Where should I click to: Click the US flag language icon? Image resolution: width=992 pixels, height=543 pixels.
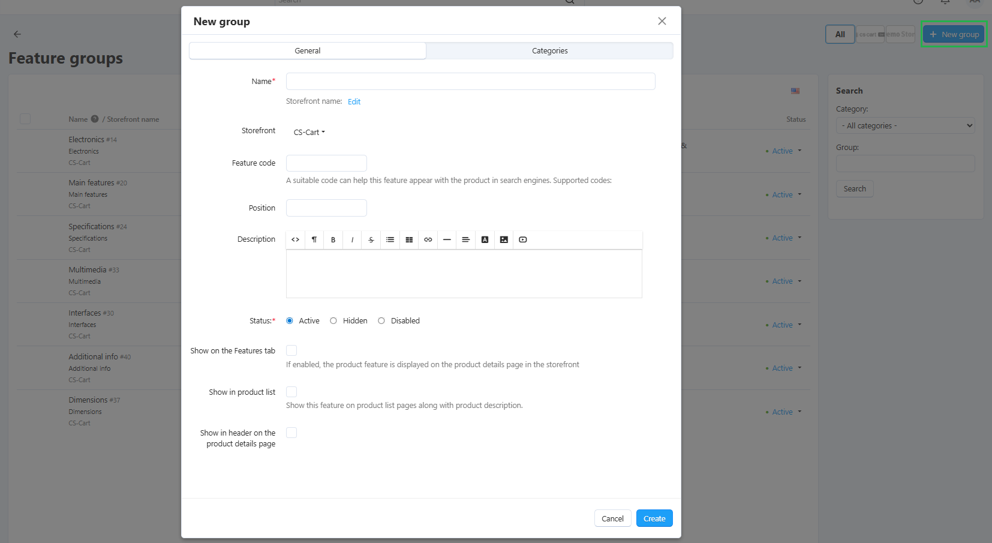coord(795,91)
